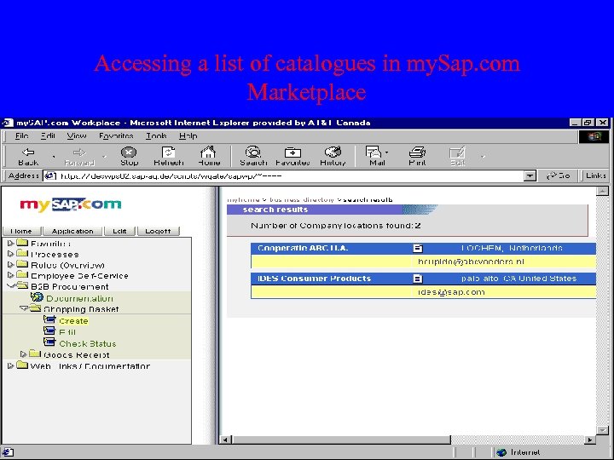Click the horizontal scrollbar thumb
The height and width of the screenshot is (460, 614).
341,440
